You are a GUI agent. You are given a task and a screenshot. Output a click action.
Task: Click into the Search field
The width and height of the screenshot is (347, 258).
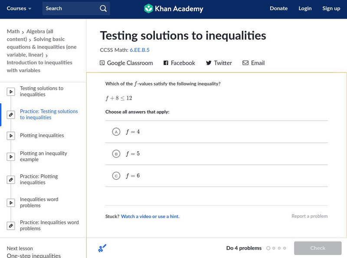coord(69,8)
